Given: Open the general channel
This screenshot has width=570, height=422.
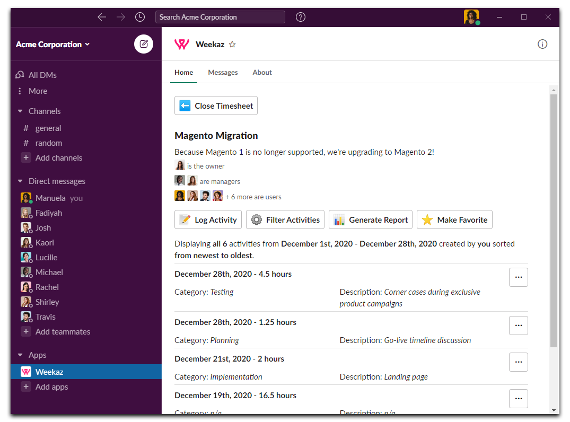Looking at the screenshot, I should (x=86, y=128).
